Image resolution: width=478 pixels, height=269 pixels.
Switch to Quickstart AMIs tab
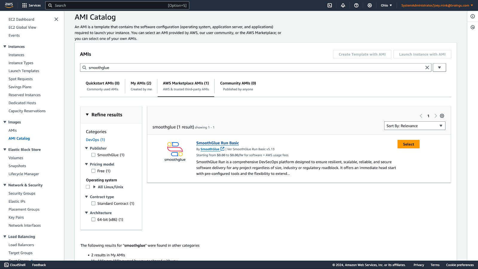point(102,86)
